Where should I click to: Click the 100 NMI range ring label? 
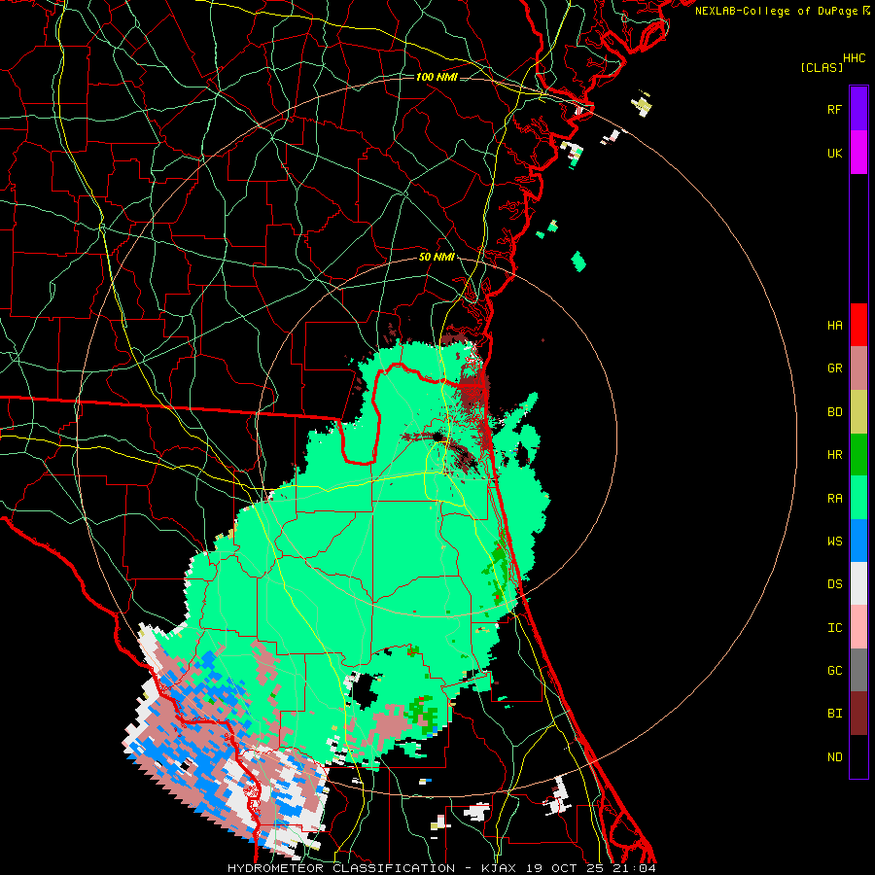(x=437, y=77)
